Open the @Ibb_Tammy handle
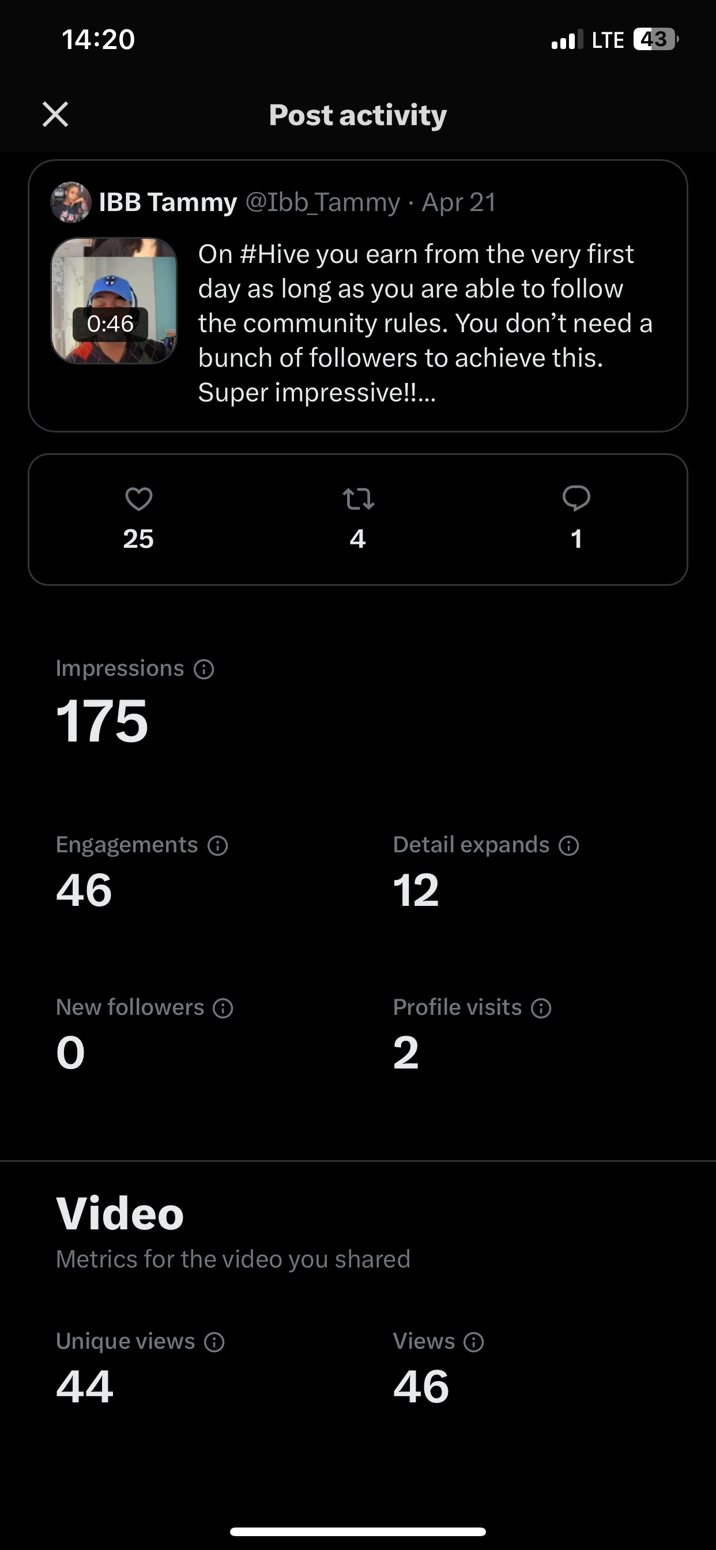This screenshot has height=1550, width=716. tap(322, 202)
